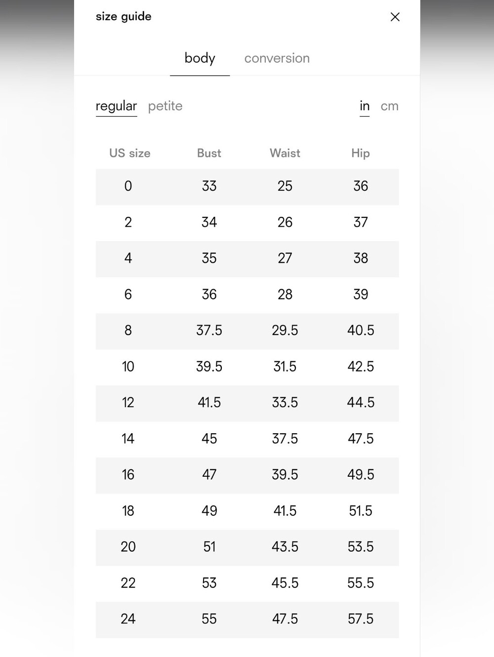Viewport: 494px width, 657px height.
Task: Select the US size 12 row
Action: [x=247, y=403]
